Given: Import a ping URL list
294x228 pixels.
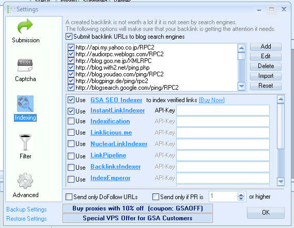Looking at the screenshot, I should (x=266, y=76).
